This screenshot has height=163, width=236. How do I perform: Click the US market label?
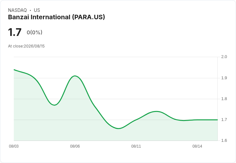point(37,10)
